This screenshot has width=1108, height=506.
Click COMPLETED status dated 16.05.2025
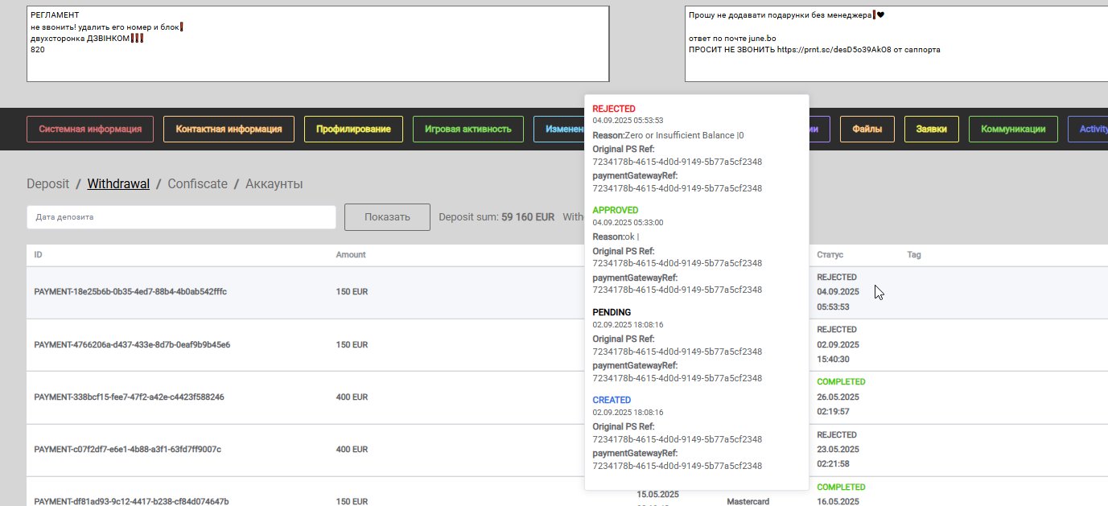841,487
